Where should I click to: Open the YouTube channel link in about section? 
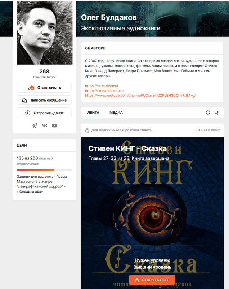tap(140, 95)
